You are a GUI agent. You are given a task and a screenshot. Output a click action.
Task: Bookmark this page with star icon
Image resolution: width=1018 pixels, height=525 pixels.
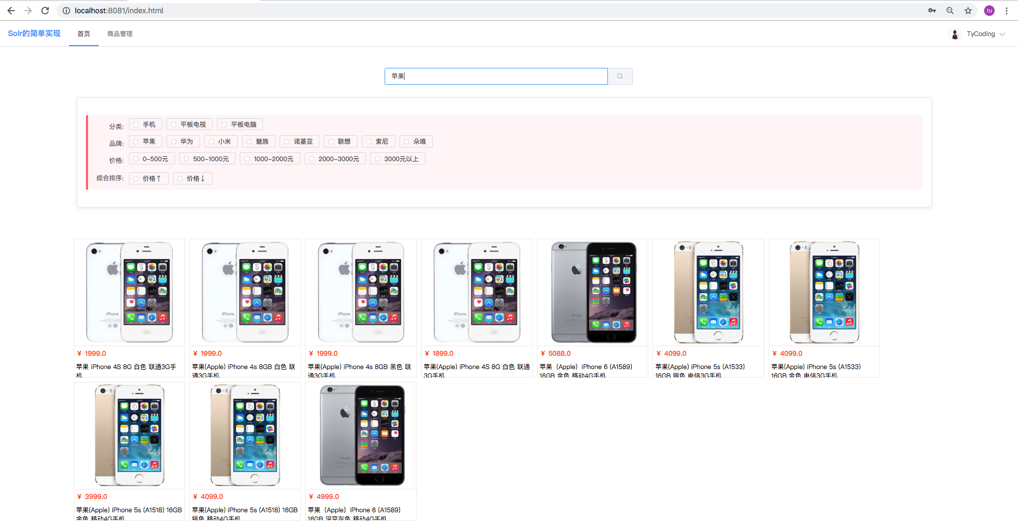coord(968,11)
